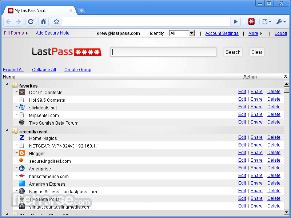
Task: Click the Search button
Action: [x=233, y=52]
